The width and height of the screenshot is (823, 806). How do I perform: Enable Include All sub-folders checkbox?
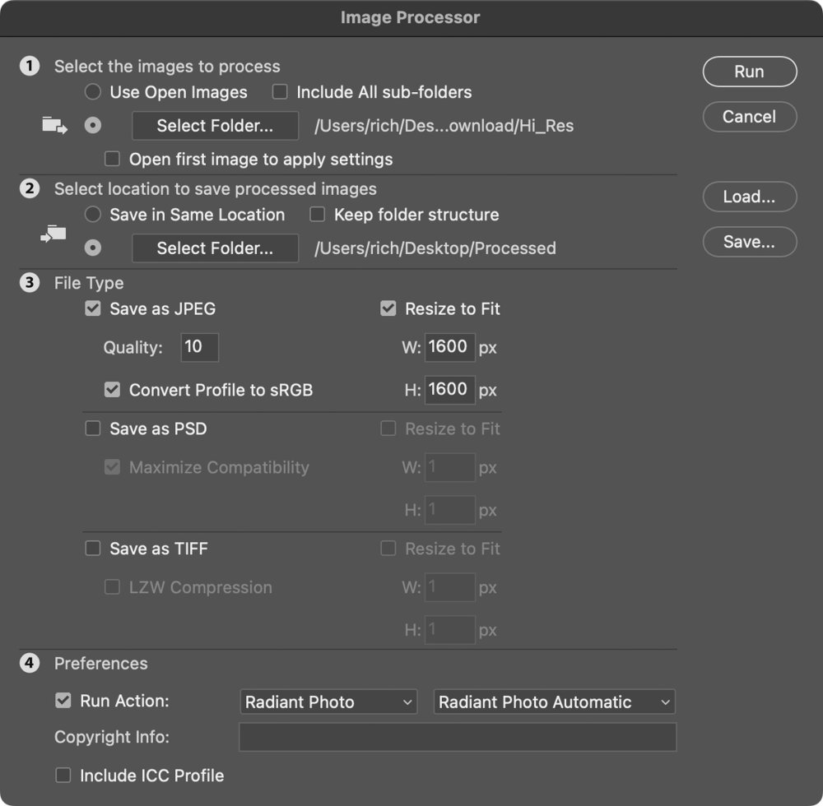click(x=280, y=92)
